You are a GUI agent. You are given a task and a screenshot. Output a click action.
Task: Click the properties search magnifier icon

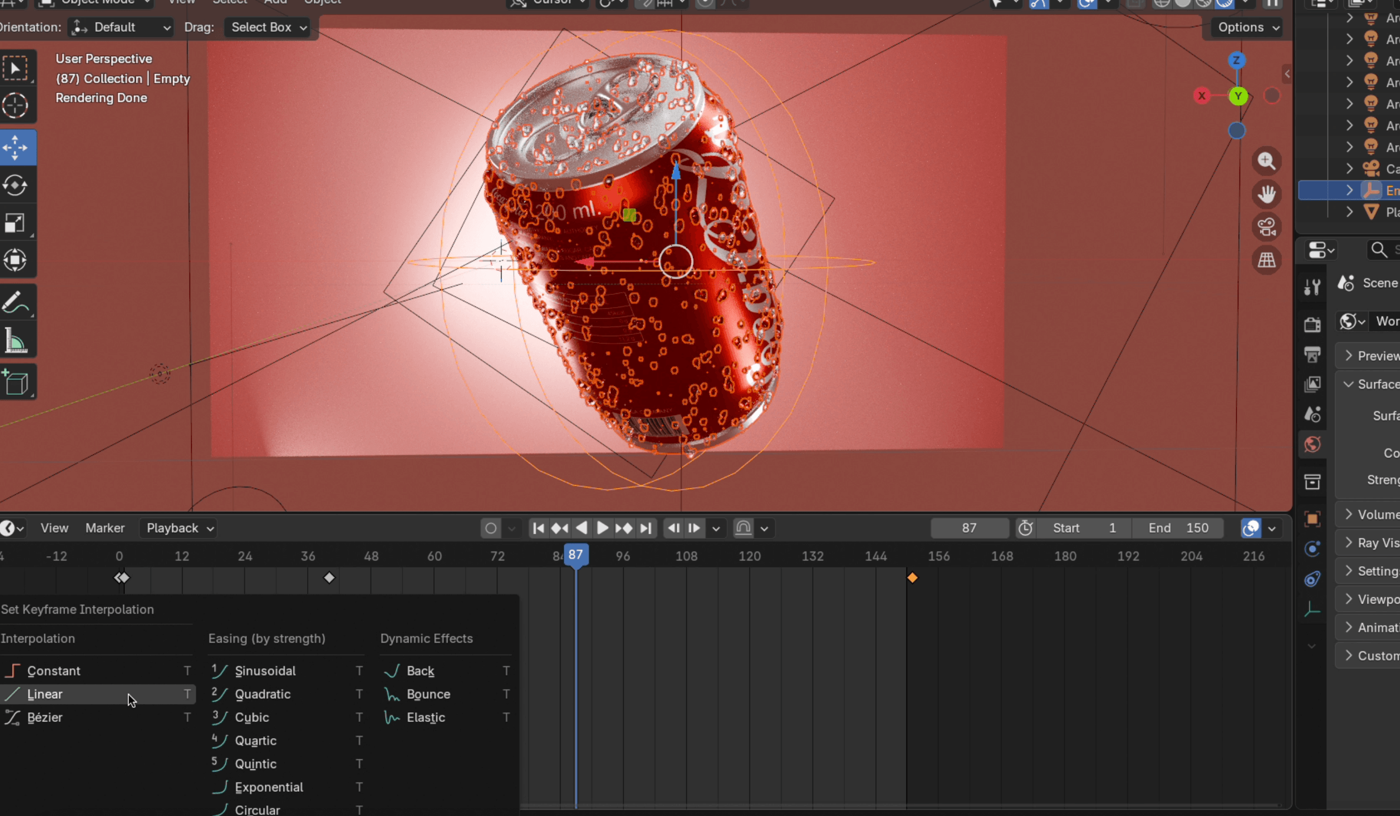pos(1379,250)
